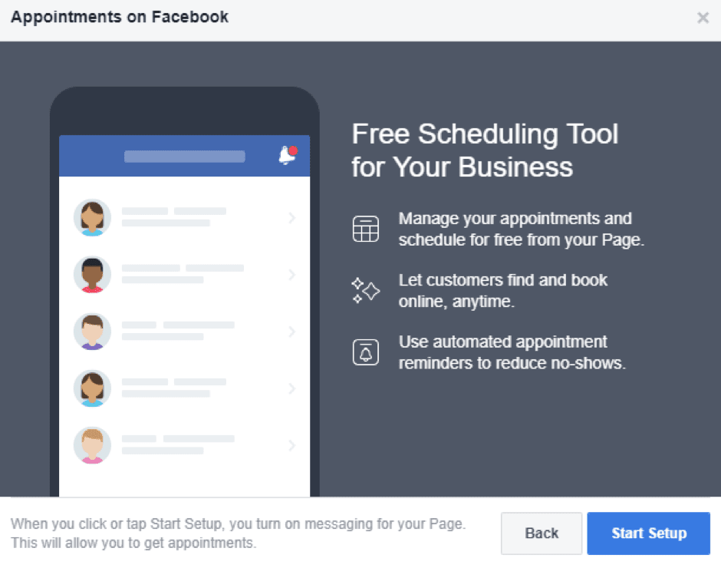Screen dimensions: 721x568
Task: Open the fourth contact row chevron
Action: [291, 388]
